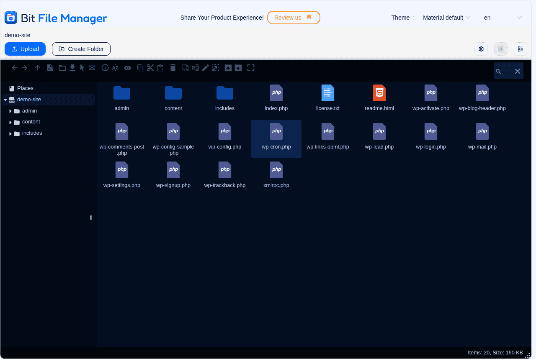The width and height of the screenshot is (536, 359).
Task: Click the envelope mail icon in toolbar
Action: point(92,68)
